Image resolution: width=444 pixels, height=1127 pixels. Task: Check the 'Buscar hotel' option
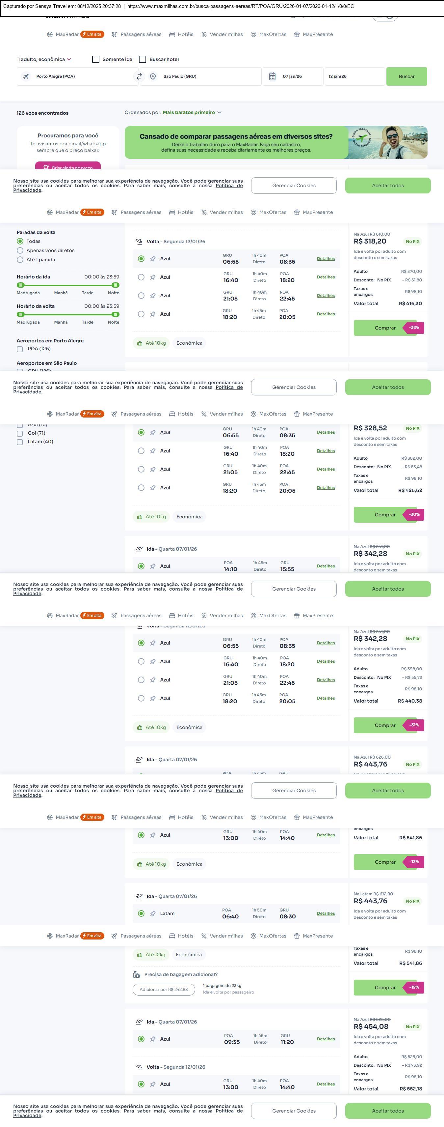(143, 60)
